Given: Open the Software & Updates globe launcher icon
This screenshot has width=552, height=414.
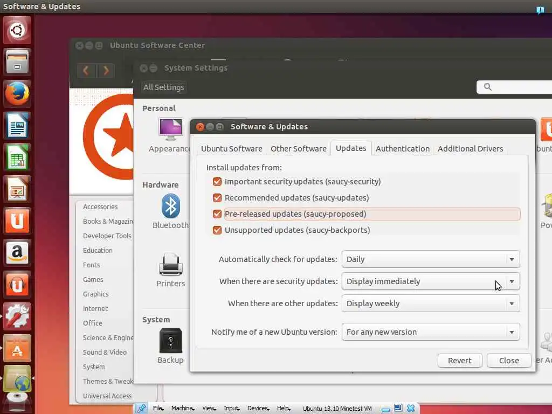Looking at the screenshot, I should click(17, 379).
